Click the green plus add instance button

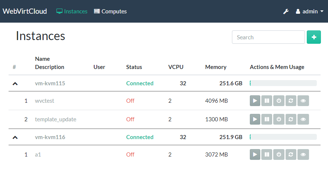tap(313, 37)
